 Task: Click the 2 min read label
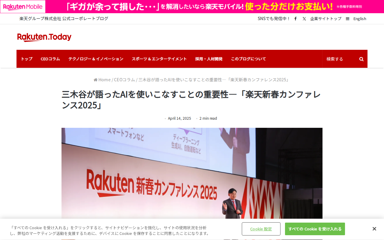point(208,118)
